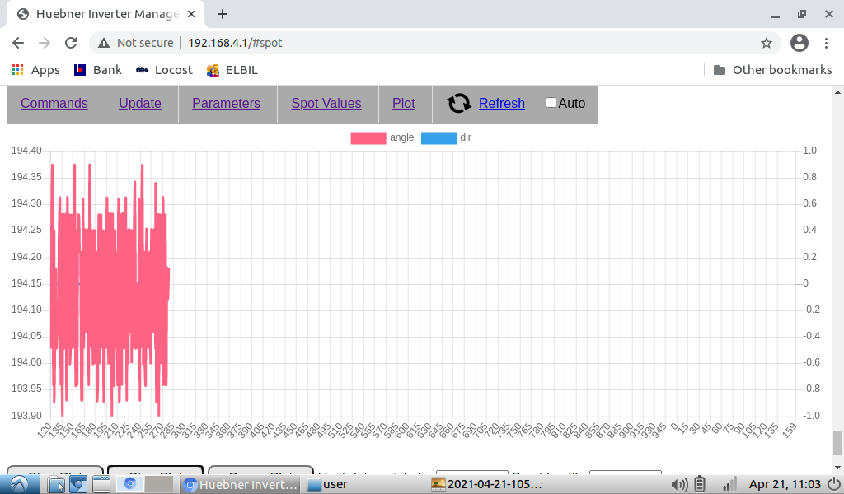Open a new browser tab
This screenshot has height=494, width=844.
tap(223, 14)
